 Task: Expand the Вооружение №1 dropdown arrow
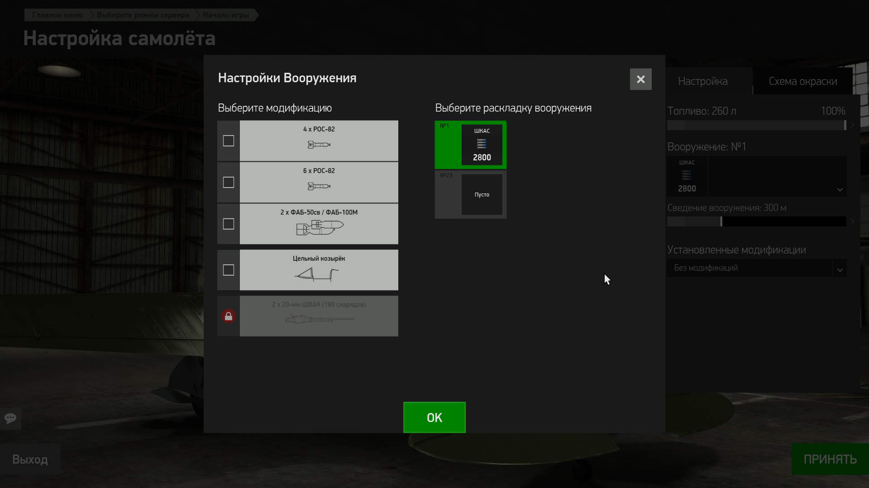(x=840, y=190)
